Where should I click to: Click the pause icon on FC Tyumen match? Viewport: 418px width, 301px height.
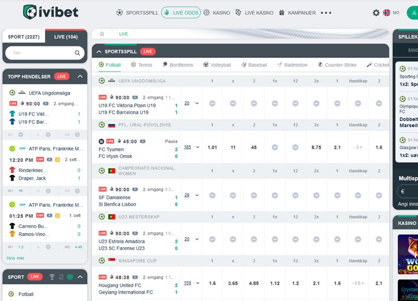pos(101,141)
